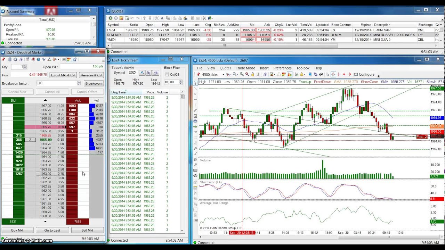This screenshot has height=250, width=445.
Task: Click the triangle nodes icon in Depth of Market
Action: (49, 59)
